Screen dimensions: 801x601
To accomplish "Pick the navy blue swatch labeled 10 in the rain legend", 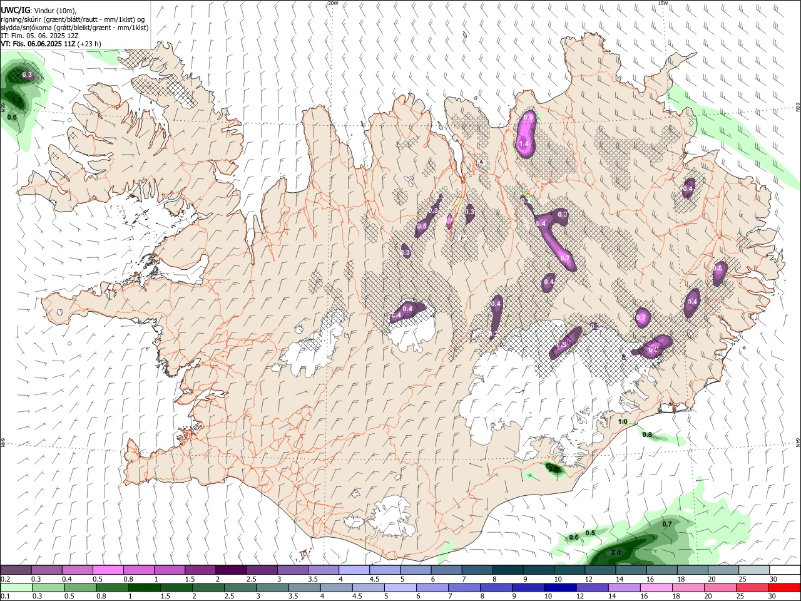I will click(x=559, y=587).
